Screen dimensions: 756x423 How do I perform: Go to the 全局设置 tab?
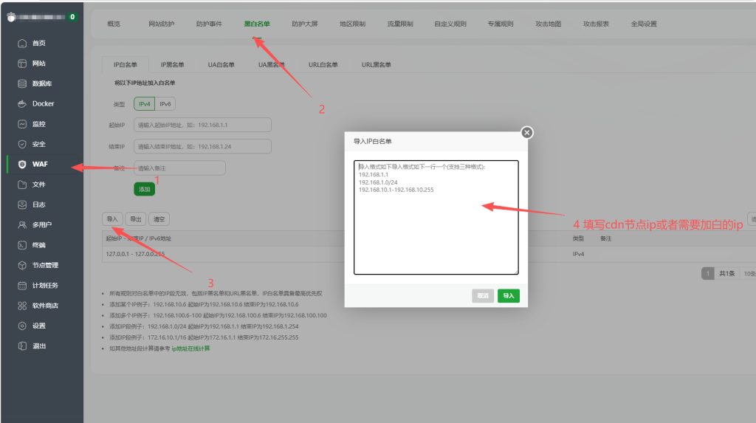coord(643,24)
